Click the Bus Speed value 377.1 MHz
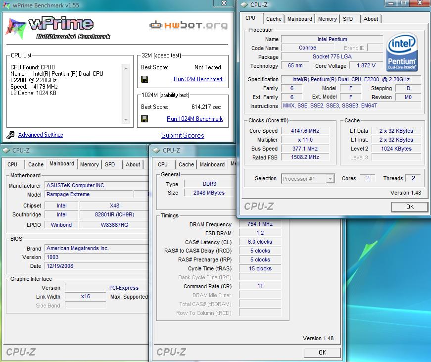The image size is (431, 362). tap(305, 149)
